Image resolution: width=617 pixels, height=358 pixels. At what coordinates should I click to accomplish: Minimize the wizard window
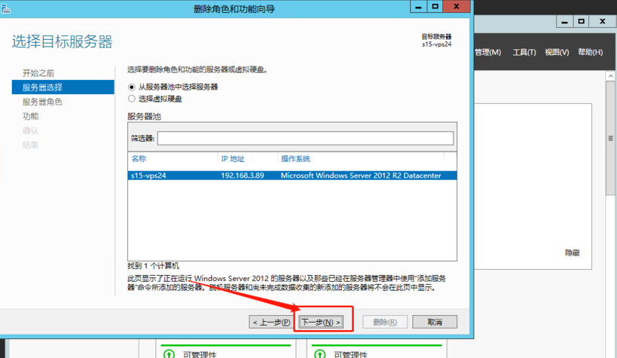[x=418, y=7]
